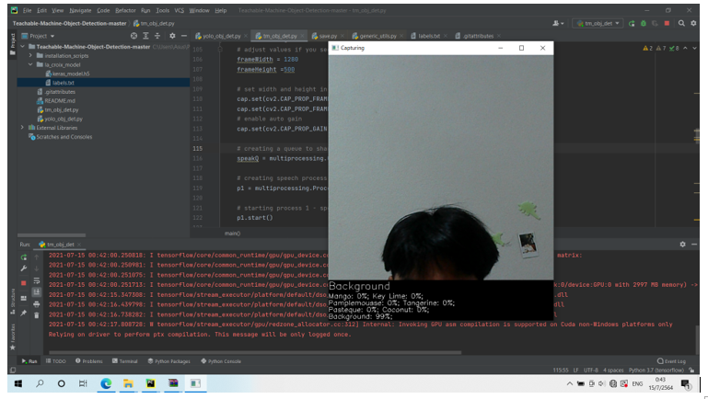Open Microsoft Edge from taskbar
708x399 pixels.
pos(106,383)
